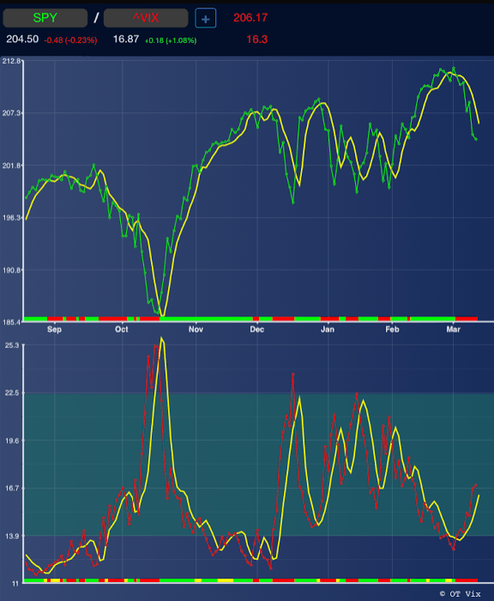Select 207.3 on the SPY price axis
This screenshot has width=494, height=601.
(11, 113)
